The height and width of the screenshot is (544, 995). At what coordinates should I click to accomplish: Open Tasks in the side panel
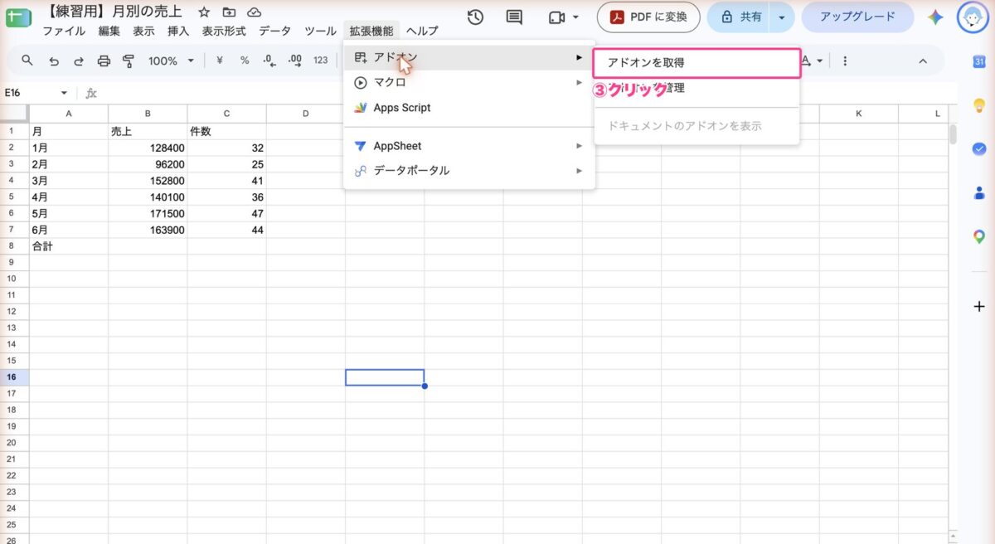coord(978,148)
